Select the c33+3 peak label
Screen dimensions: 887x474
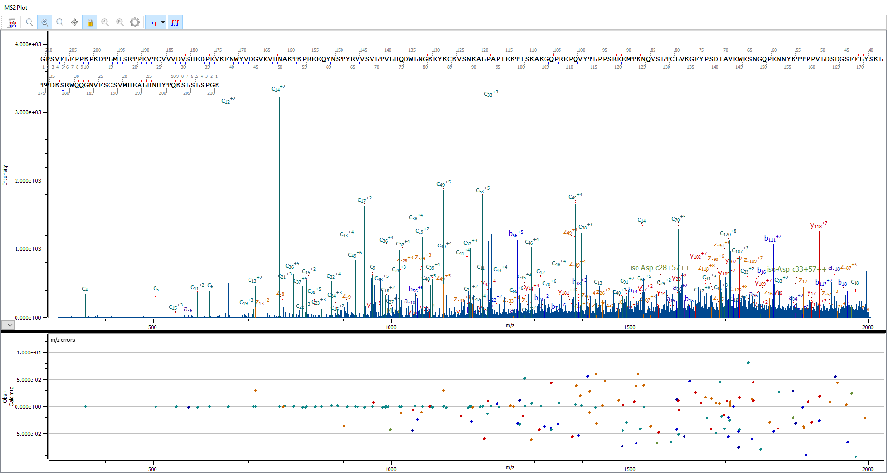point(491,93)
